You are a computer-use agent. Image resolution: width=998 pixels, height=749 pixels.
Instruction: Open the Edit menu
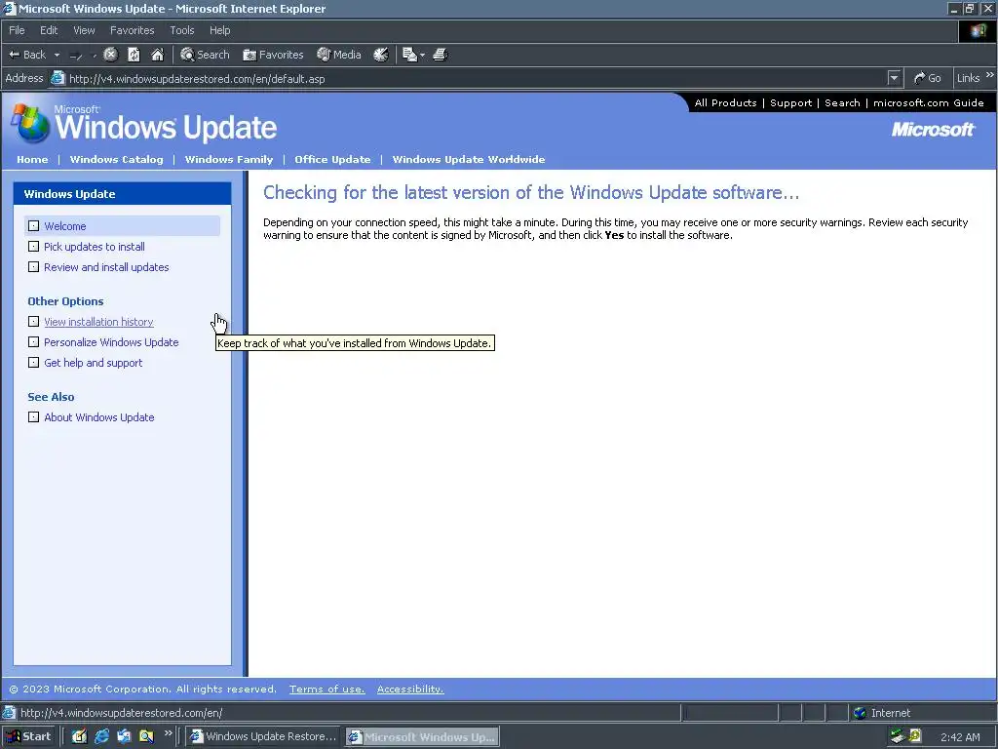click(x=49, y=30)
